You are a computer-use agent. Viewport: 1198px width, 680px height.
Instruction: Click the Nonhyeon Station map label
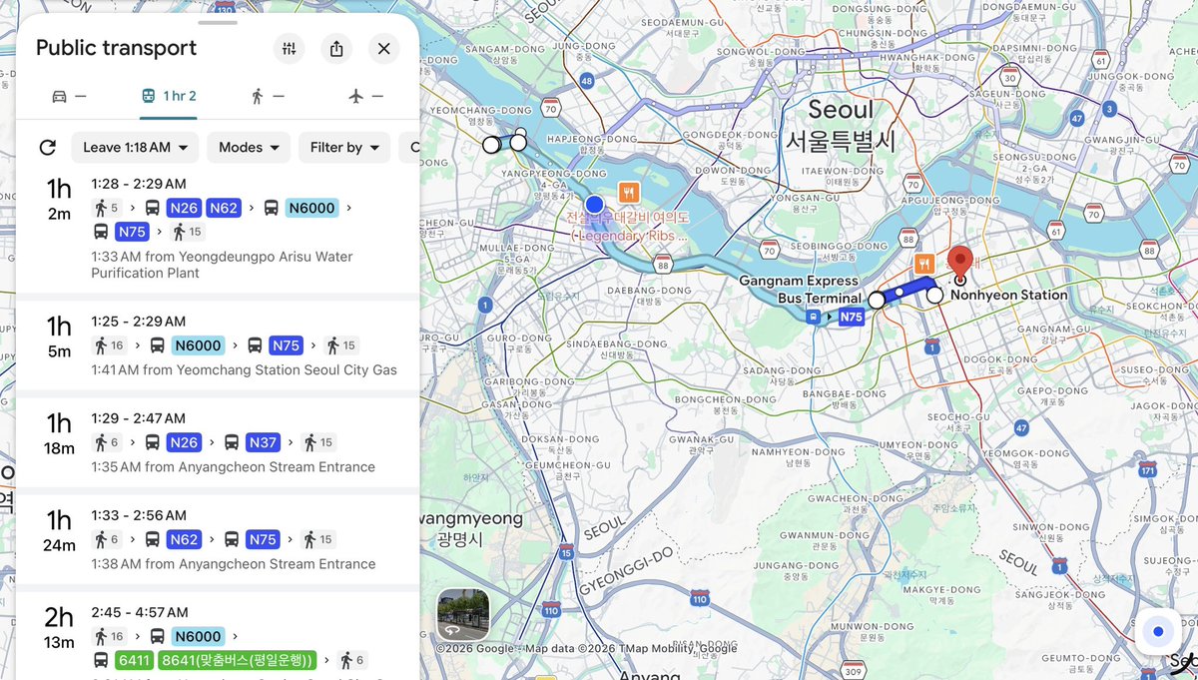tap(1008, 296)
